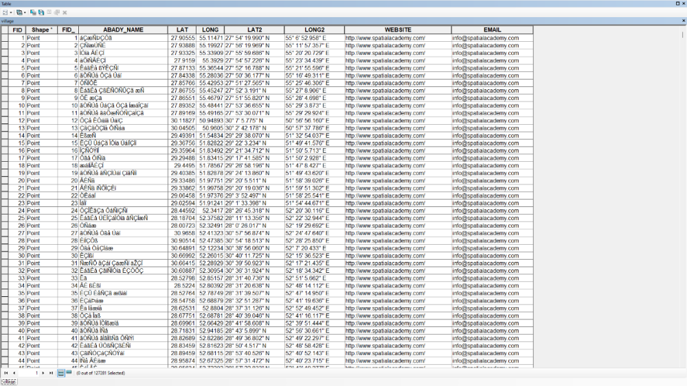This screenshot has width=687, height=386.
Task: Click the FID column header
Action: [17, 29]
